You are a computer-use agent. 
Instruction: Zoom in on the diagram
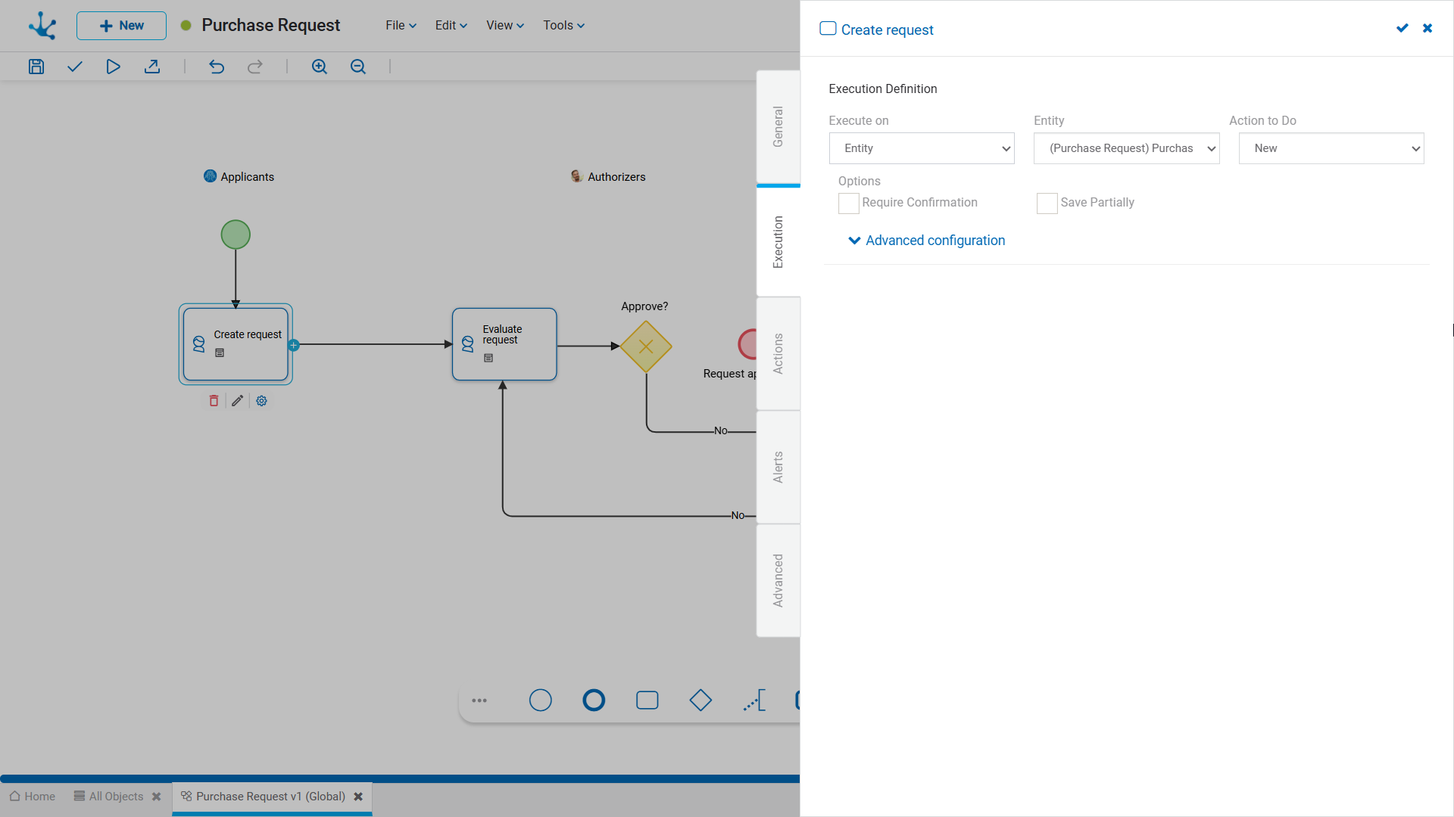[x=320, y=67]
